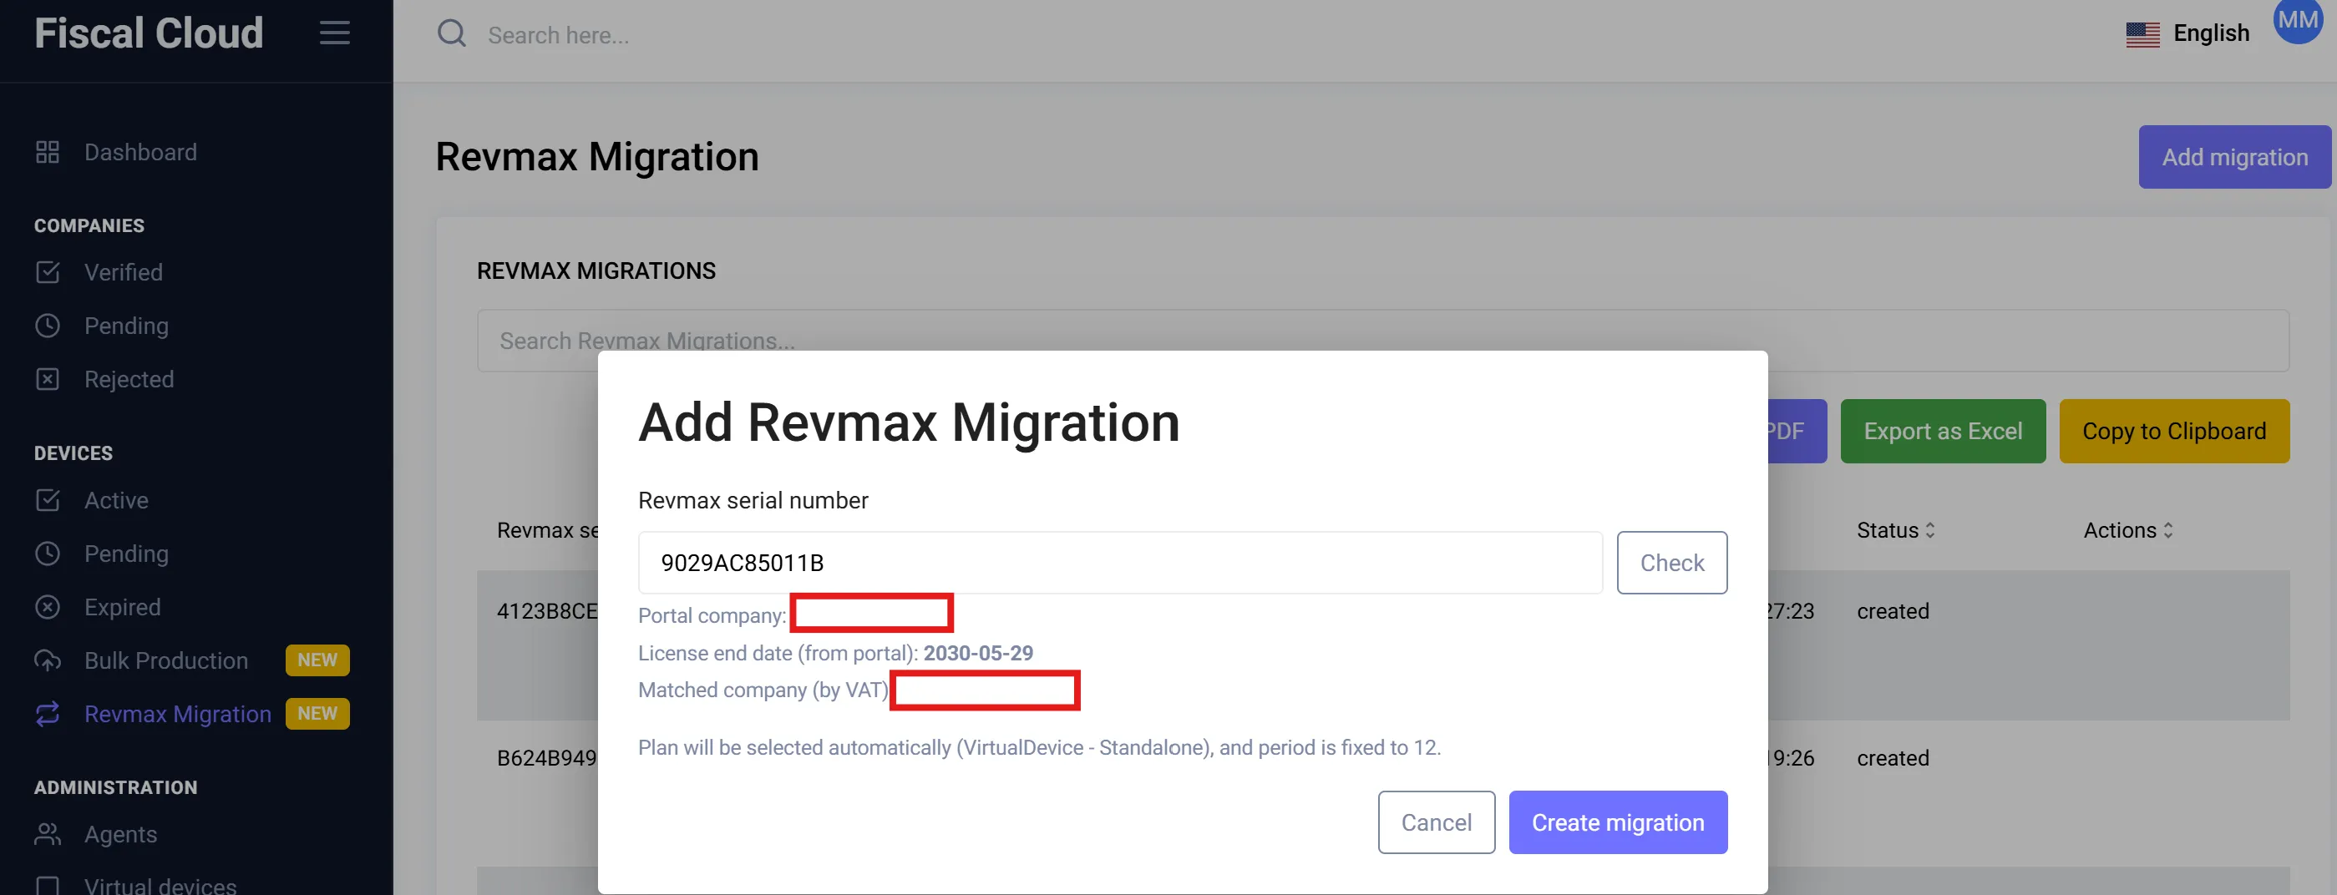Click the Active devices checkmark icon

click(x=47, y=499)
